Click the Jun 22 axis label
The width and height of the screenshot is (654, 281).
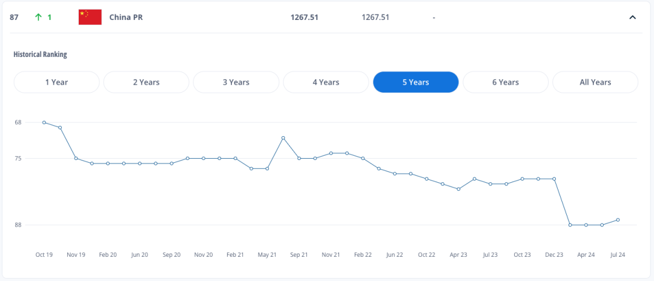395,255
